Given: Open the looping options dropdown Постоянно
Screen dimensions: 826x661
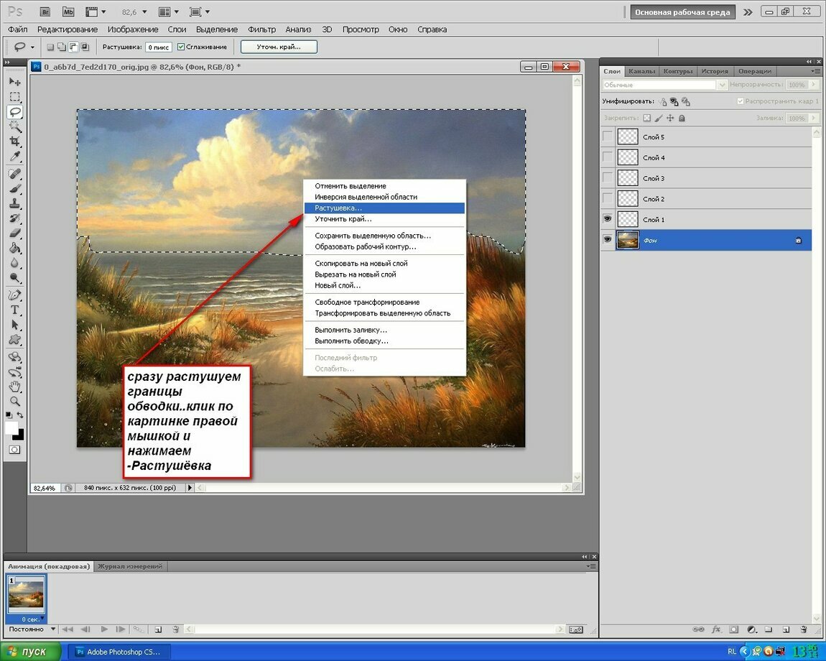Looking at the screenshot, I should point(52,629).
